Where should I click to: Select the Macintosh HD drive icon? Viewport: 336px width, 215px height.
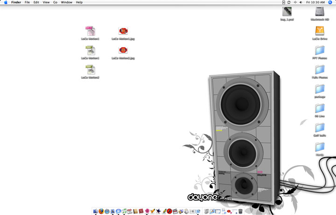pos(320,12)
